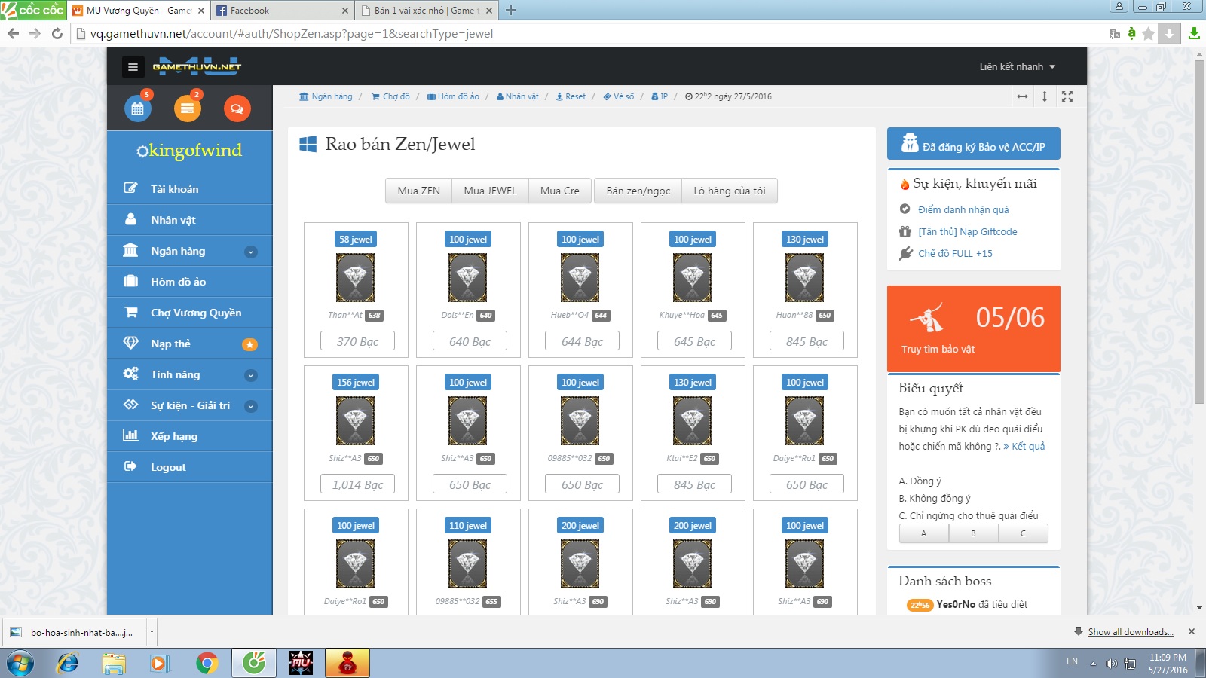This screenshot has width=1206, height=678.
Task: Click the 156 jewel item thumbnail
Action: pyautogui.click(x=355, y=420)
